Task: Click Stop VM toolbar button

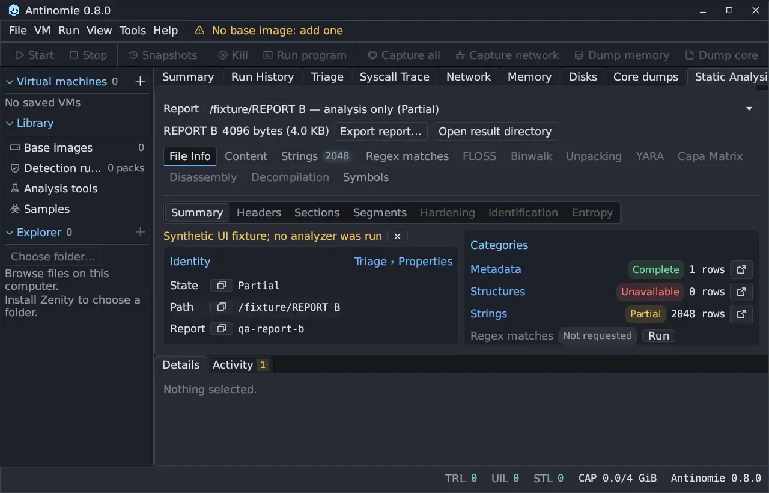Action: 88,55
